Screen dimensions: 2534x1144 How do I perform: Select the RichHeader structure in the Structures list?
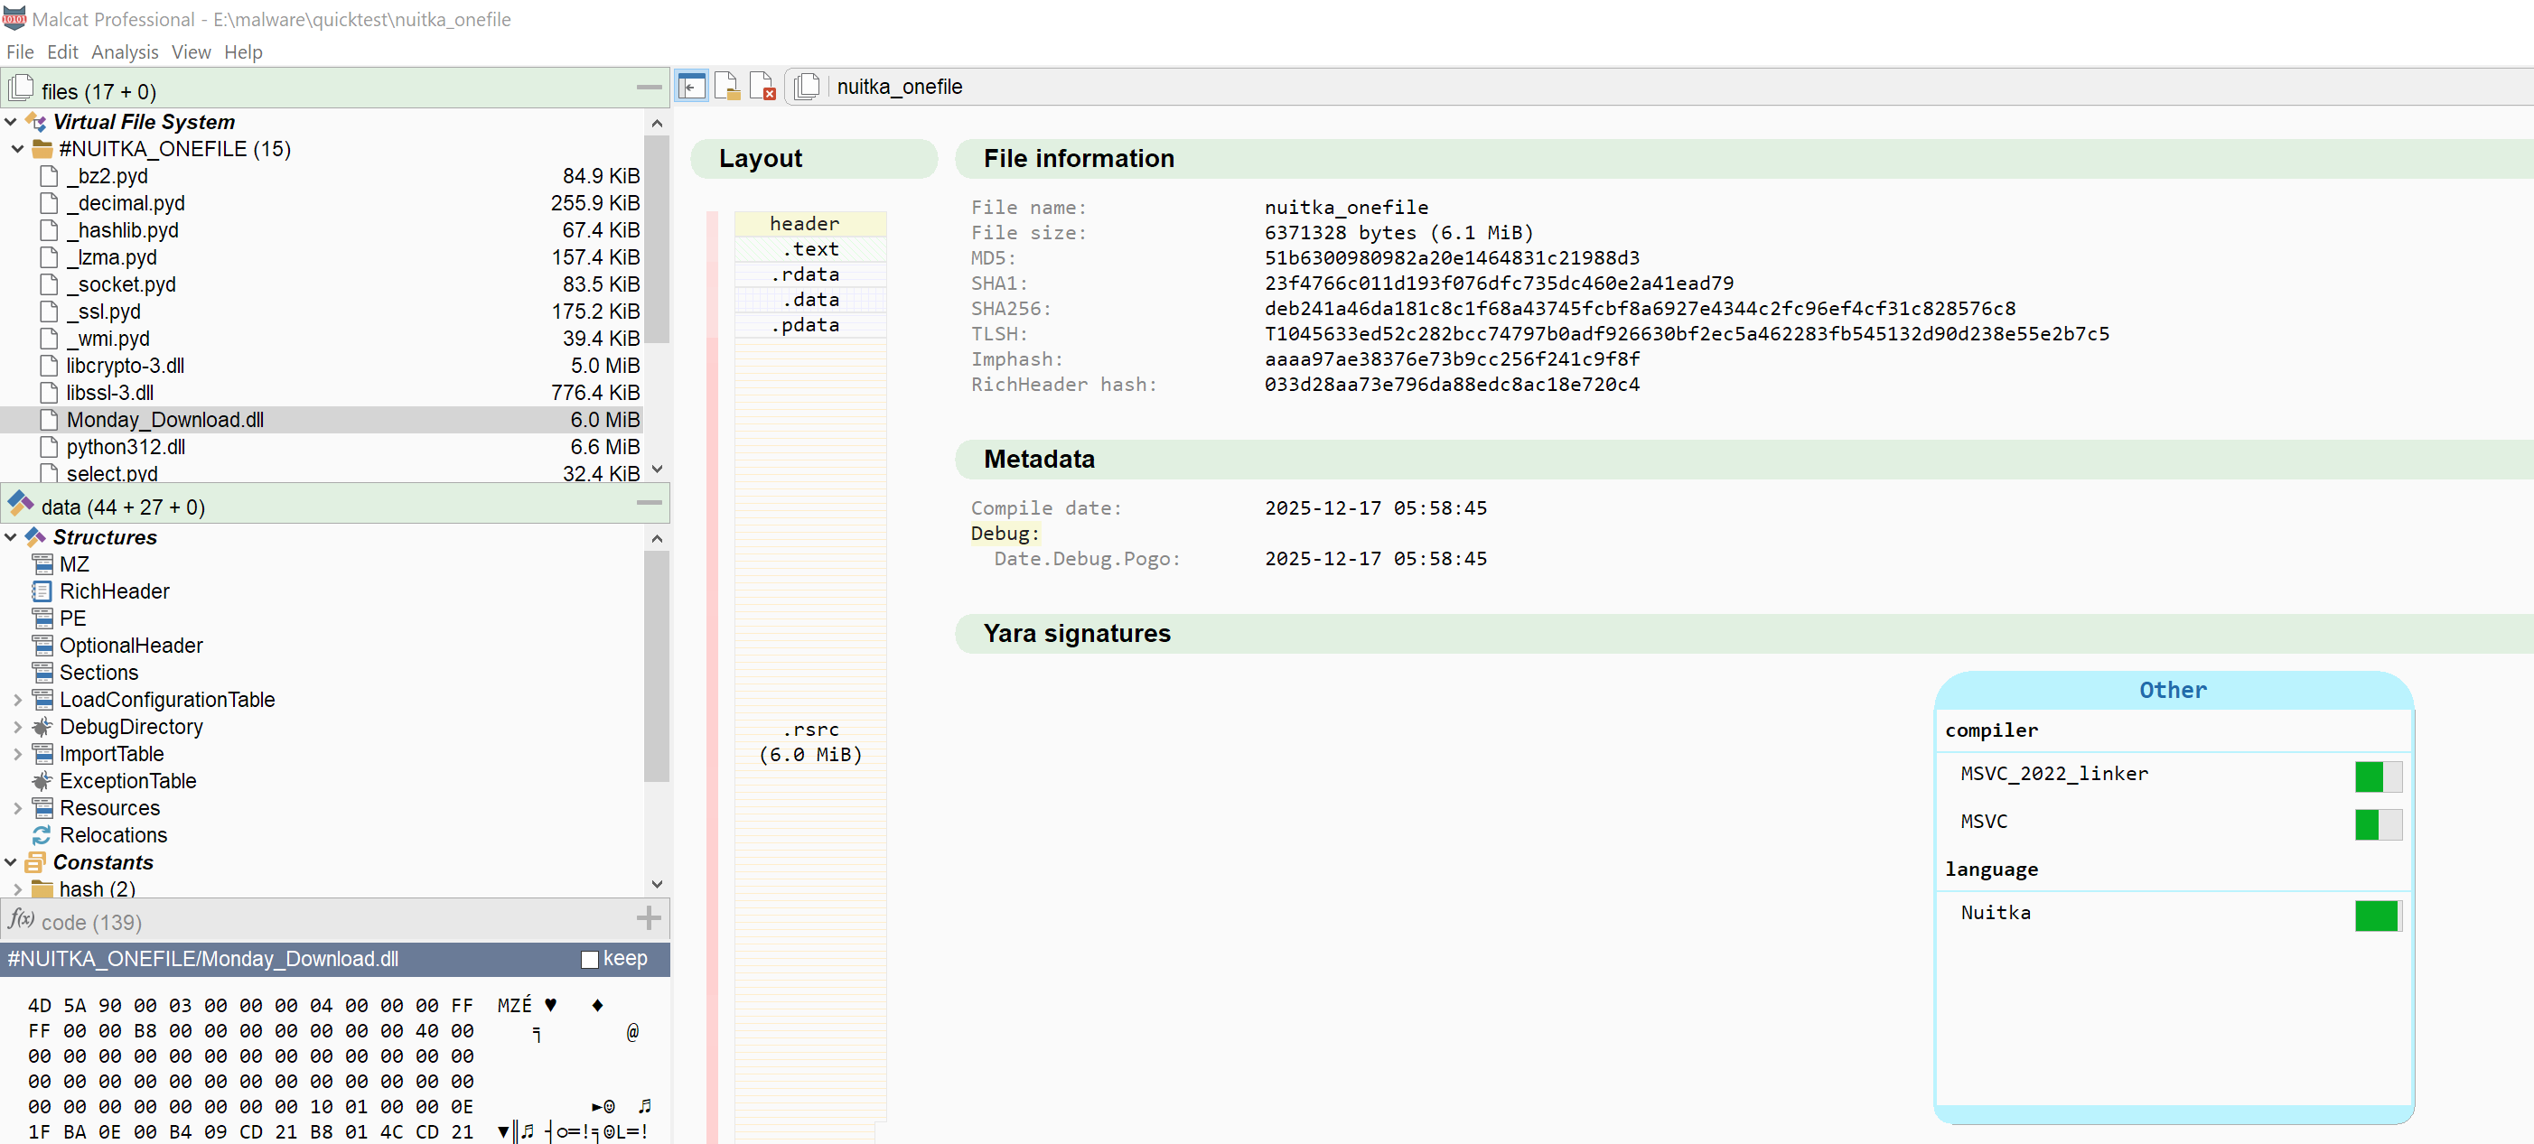coord(112,591)
